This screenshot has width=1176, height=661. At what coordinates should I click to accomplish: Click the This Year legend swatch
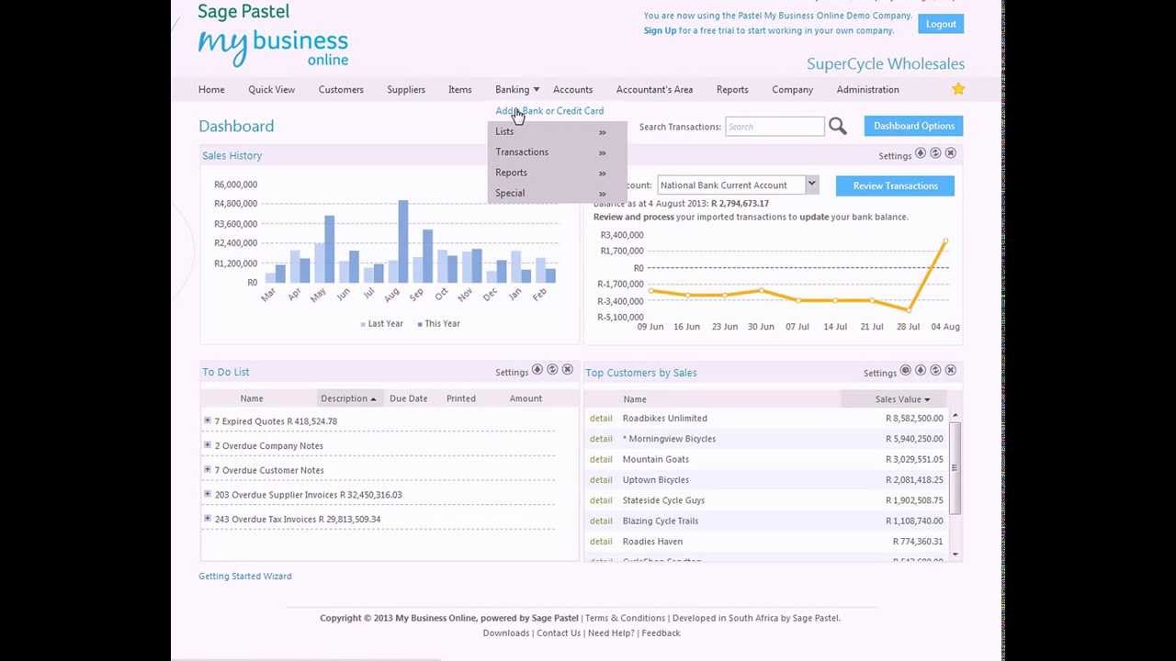pyautogui.click(x=420, y=324)
